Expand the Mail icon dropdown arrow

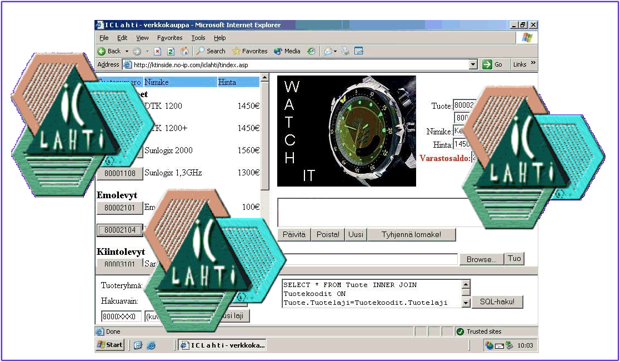[x=335, y=51]
